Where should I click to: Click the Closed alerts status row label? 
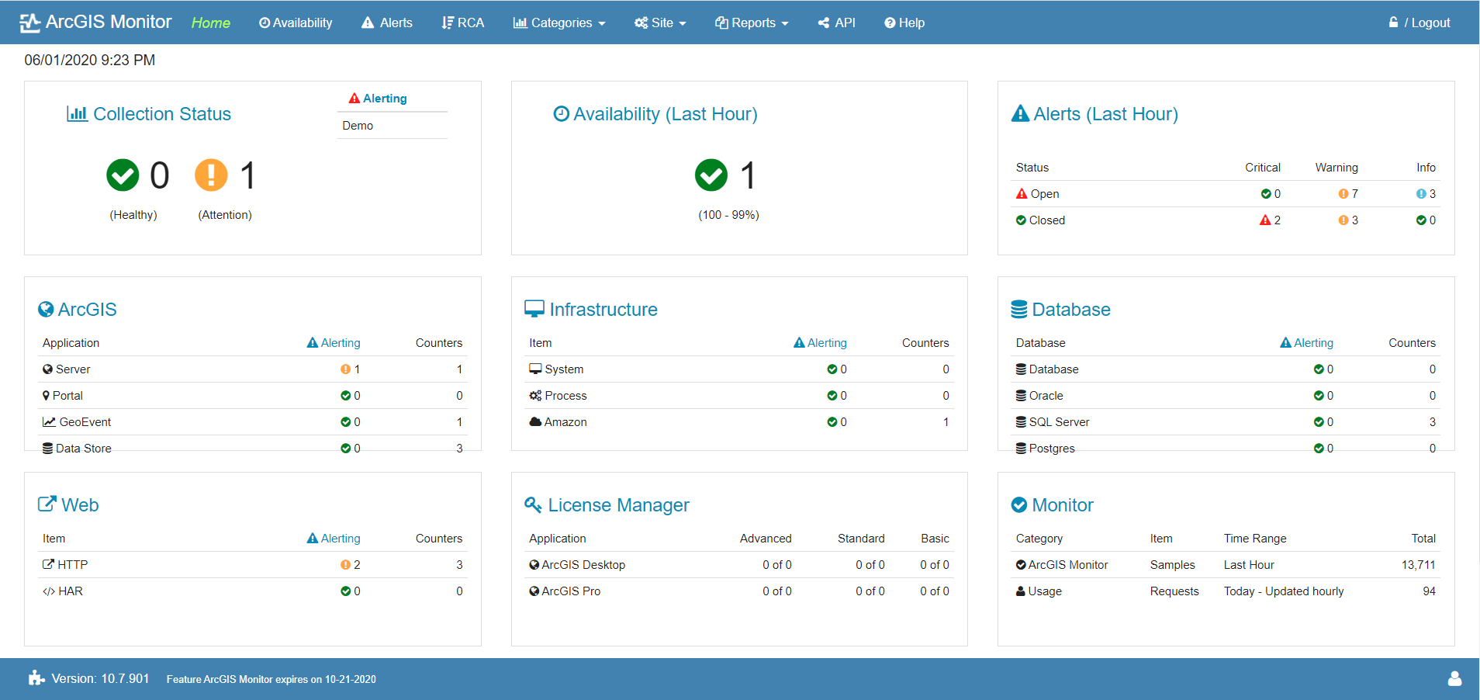pos(1041,220)
